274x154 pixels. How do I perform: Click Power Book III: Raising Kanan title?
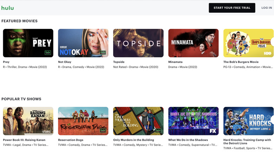tap(24, 140)
